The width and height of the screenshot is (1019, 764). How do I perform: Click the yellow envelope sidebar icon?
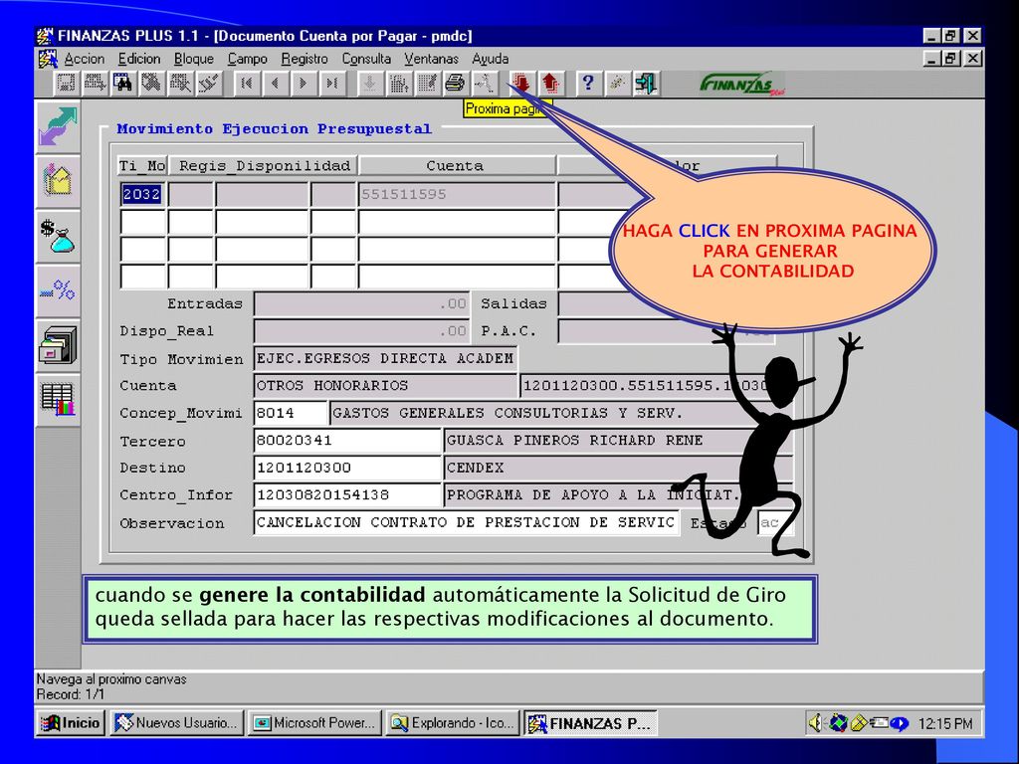click(x=58, y=181)
